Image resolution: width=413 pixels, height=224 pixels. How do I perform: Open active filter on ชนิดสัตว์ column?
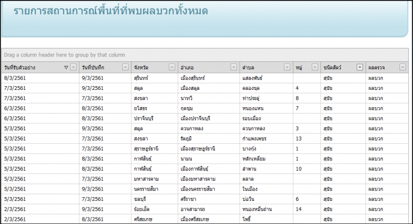(x=360, y=67)
